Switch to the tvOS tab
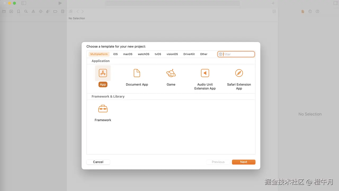 [x=158, y=54]
